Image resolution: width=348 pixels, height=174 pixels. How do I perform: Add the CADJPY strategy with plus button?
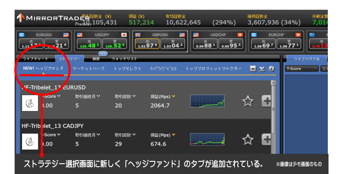(267, 140)
